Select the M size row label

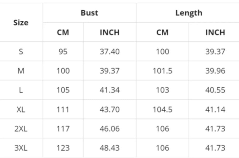21,71
